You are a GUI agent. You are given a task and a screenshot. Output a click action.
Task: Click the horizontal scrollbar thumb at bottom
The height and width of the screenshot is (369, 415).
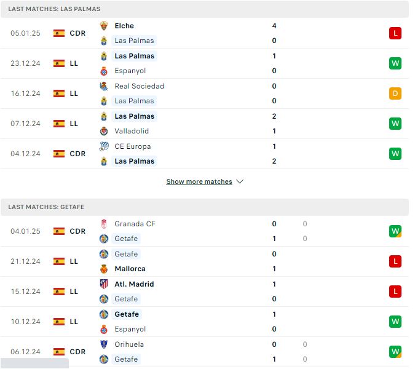click(34, 363)
